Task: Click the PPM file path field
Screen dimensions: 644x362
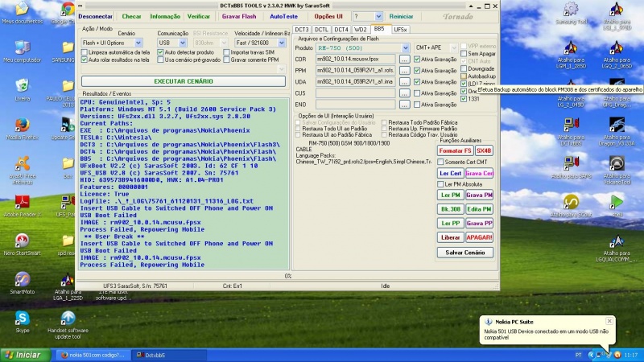Action: click(x=356, y=71)
